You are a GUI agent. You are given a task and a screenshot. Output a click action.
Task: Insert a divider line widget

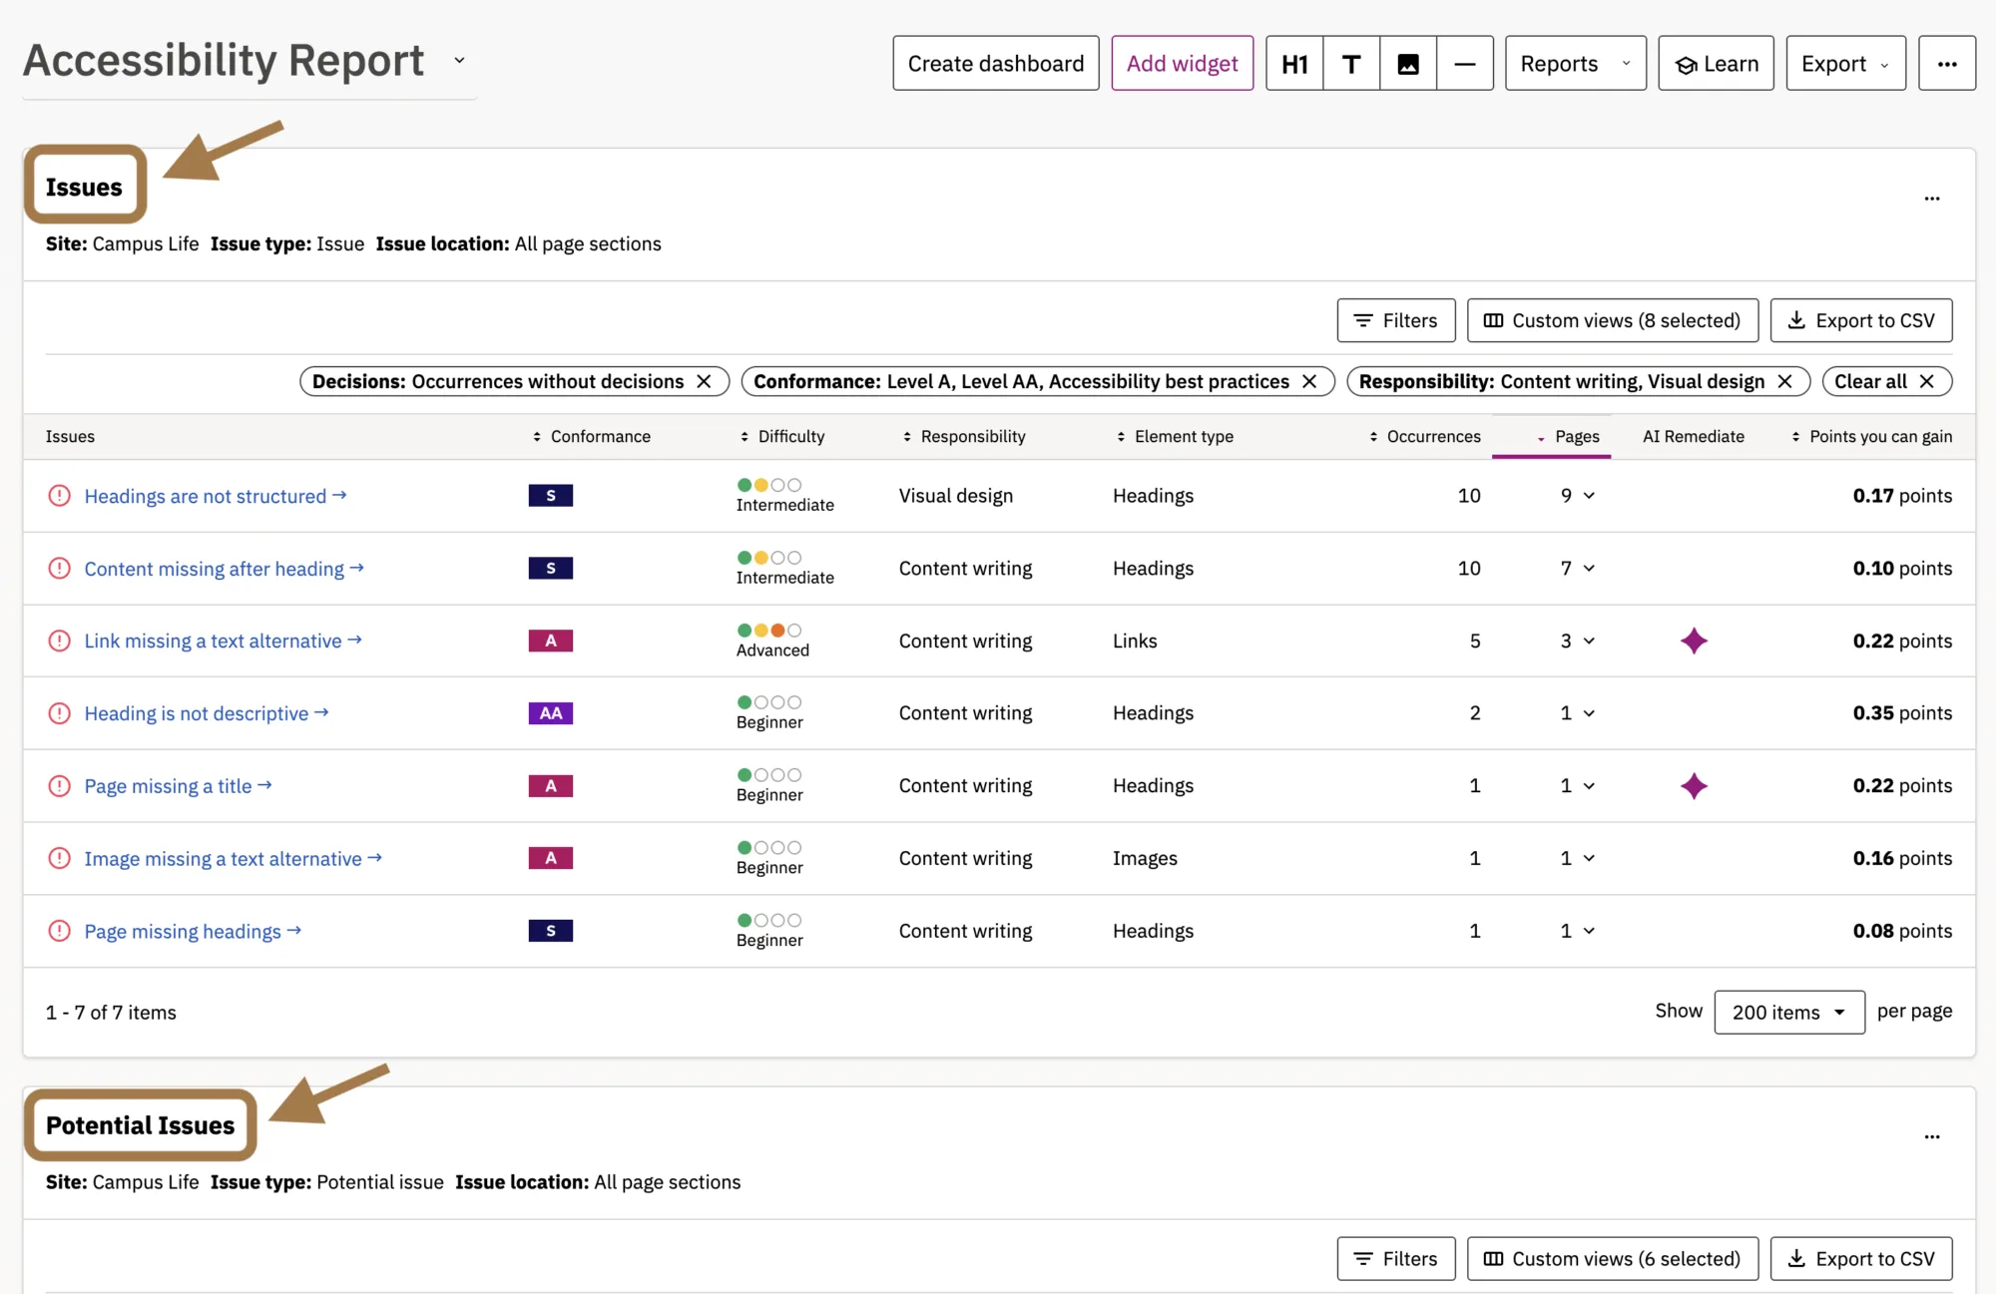(x=1465, y=64)
